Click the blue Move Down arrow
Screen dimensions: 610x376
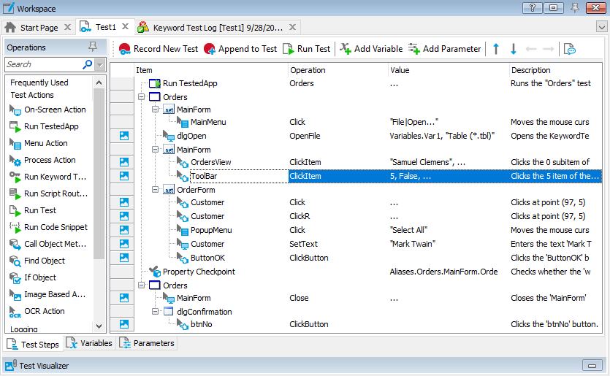514,49
